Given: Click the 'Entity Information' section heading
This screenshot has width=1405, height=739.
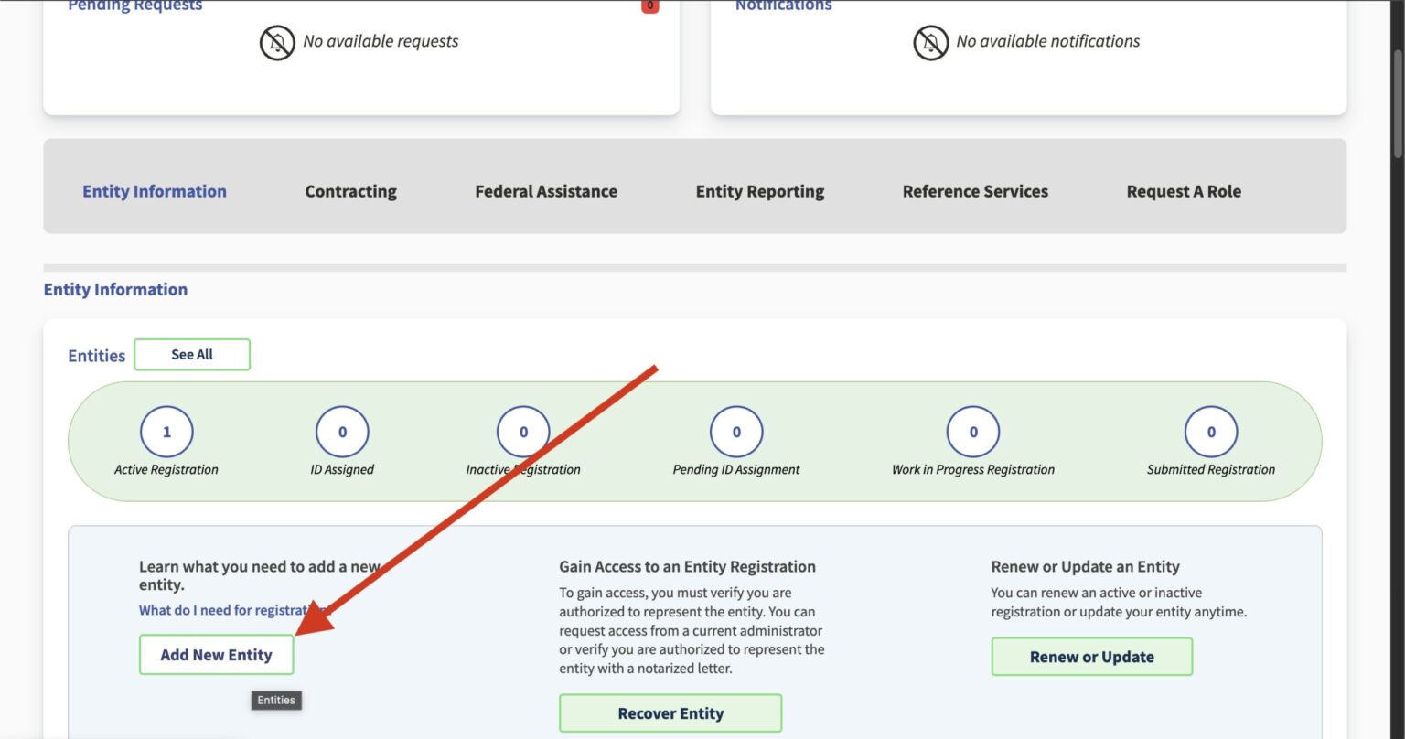Looking at the screenshot, I should [115, 289].
